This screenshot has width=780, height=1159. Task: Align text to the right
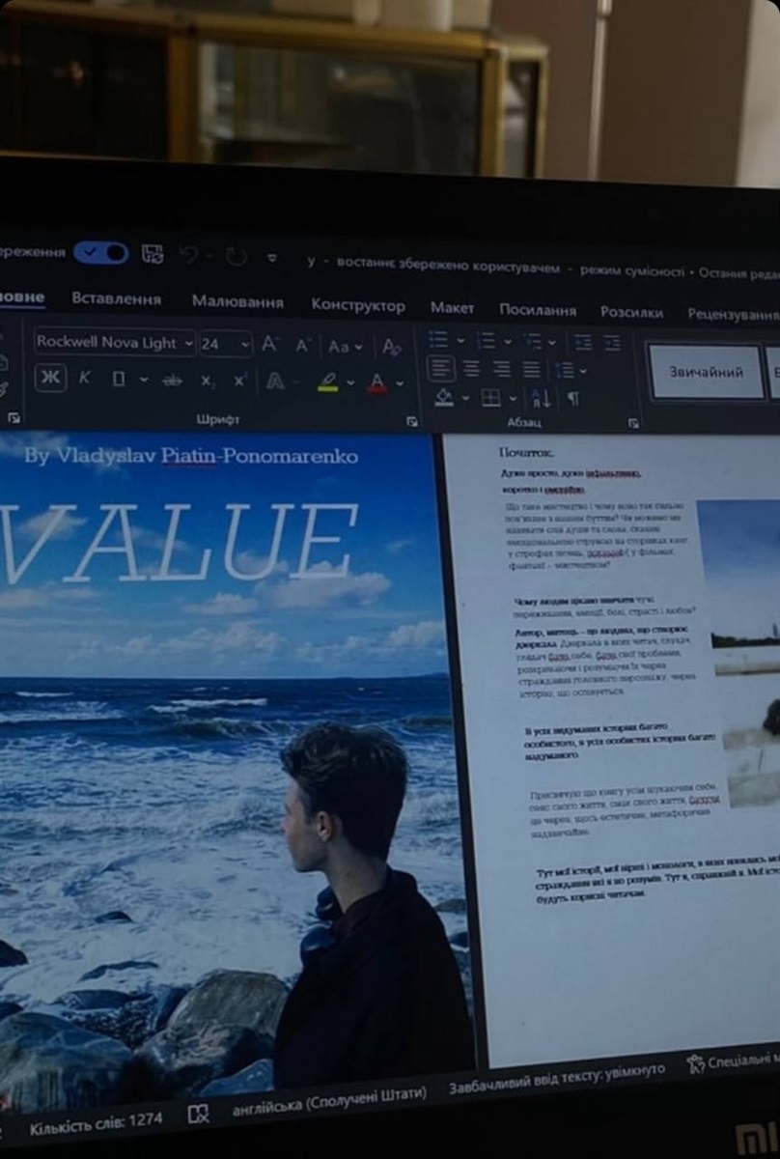[501, 370]
